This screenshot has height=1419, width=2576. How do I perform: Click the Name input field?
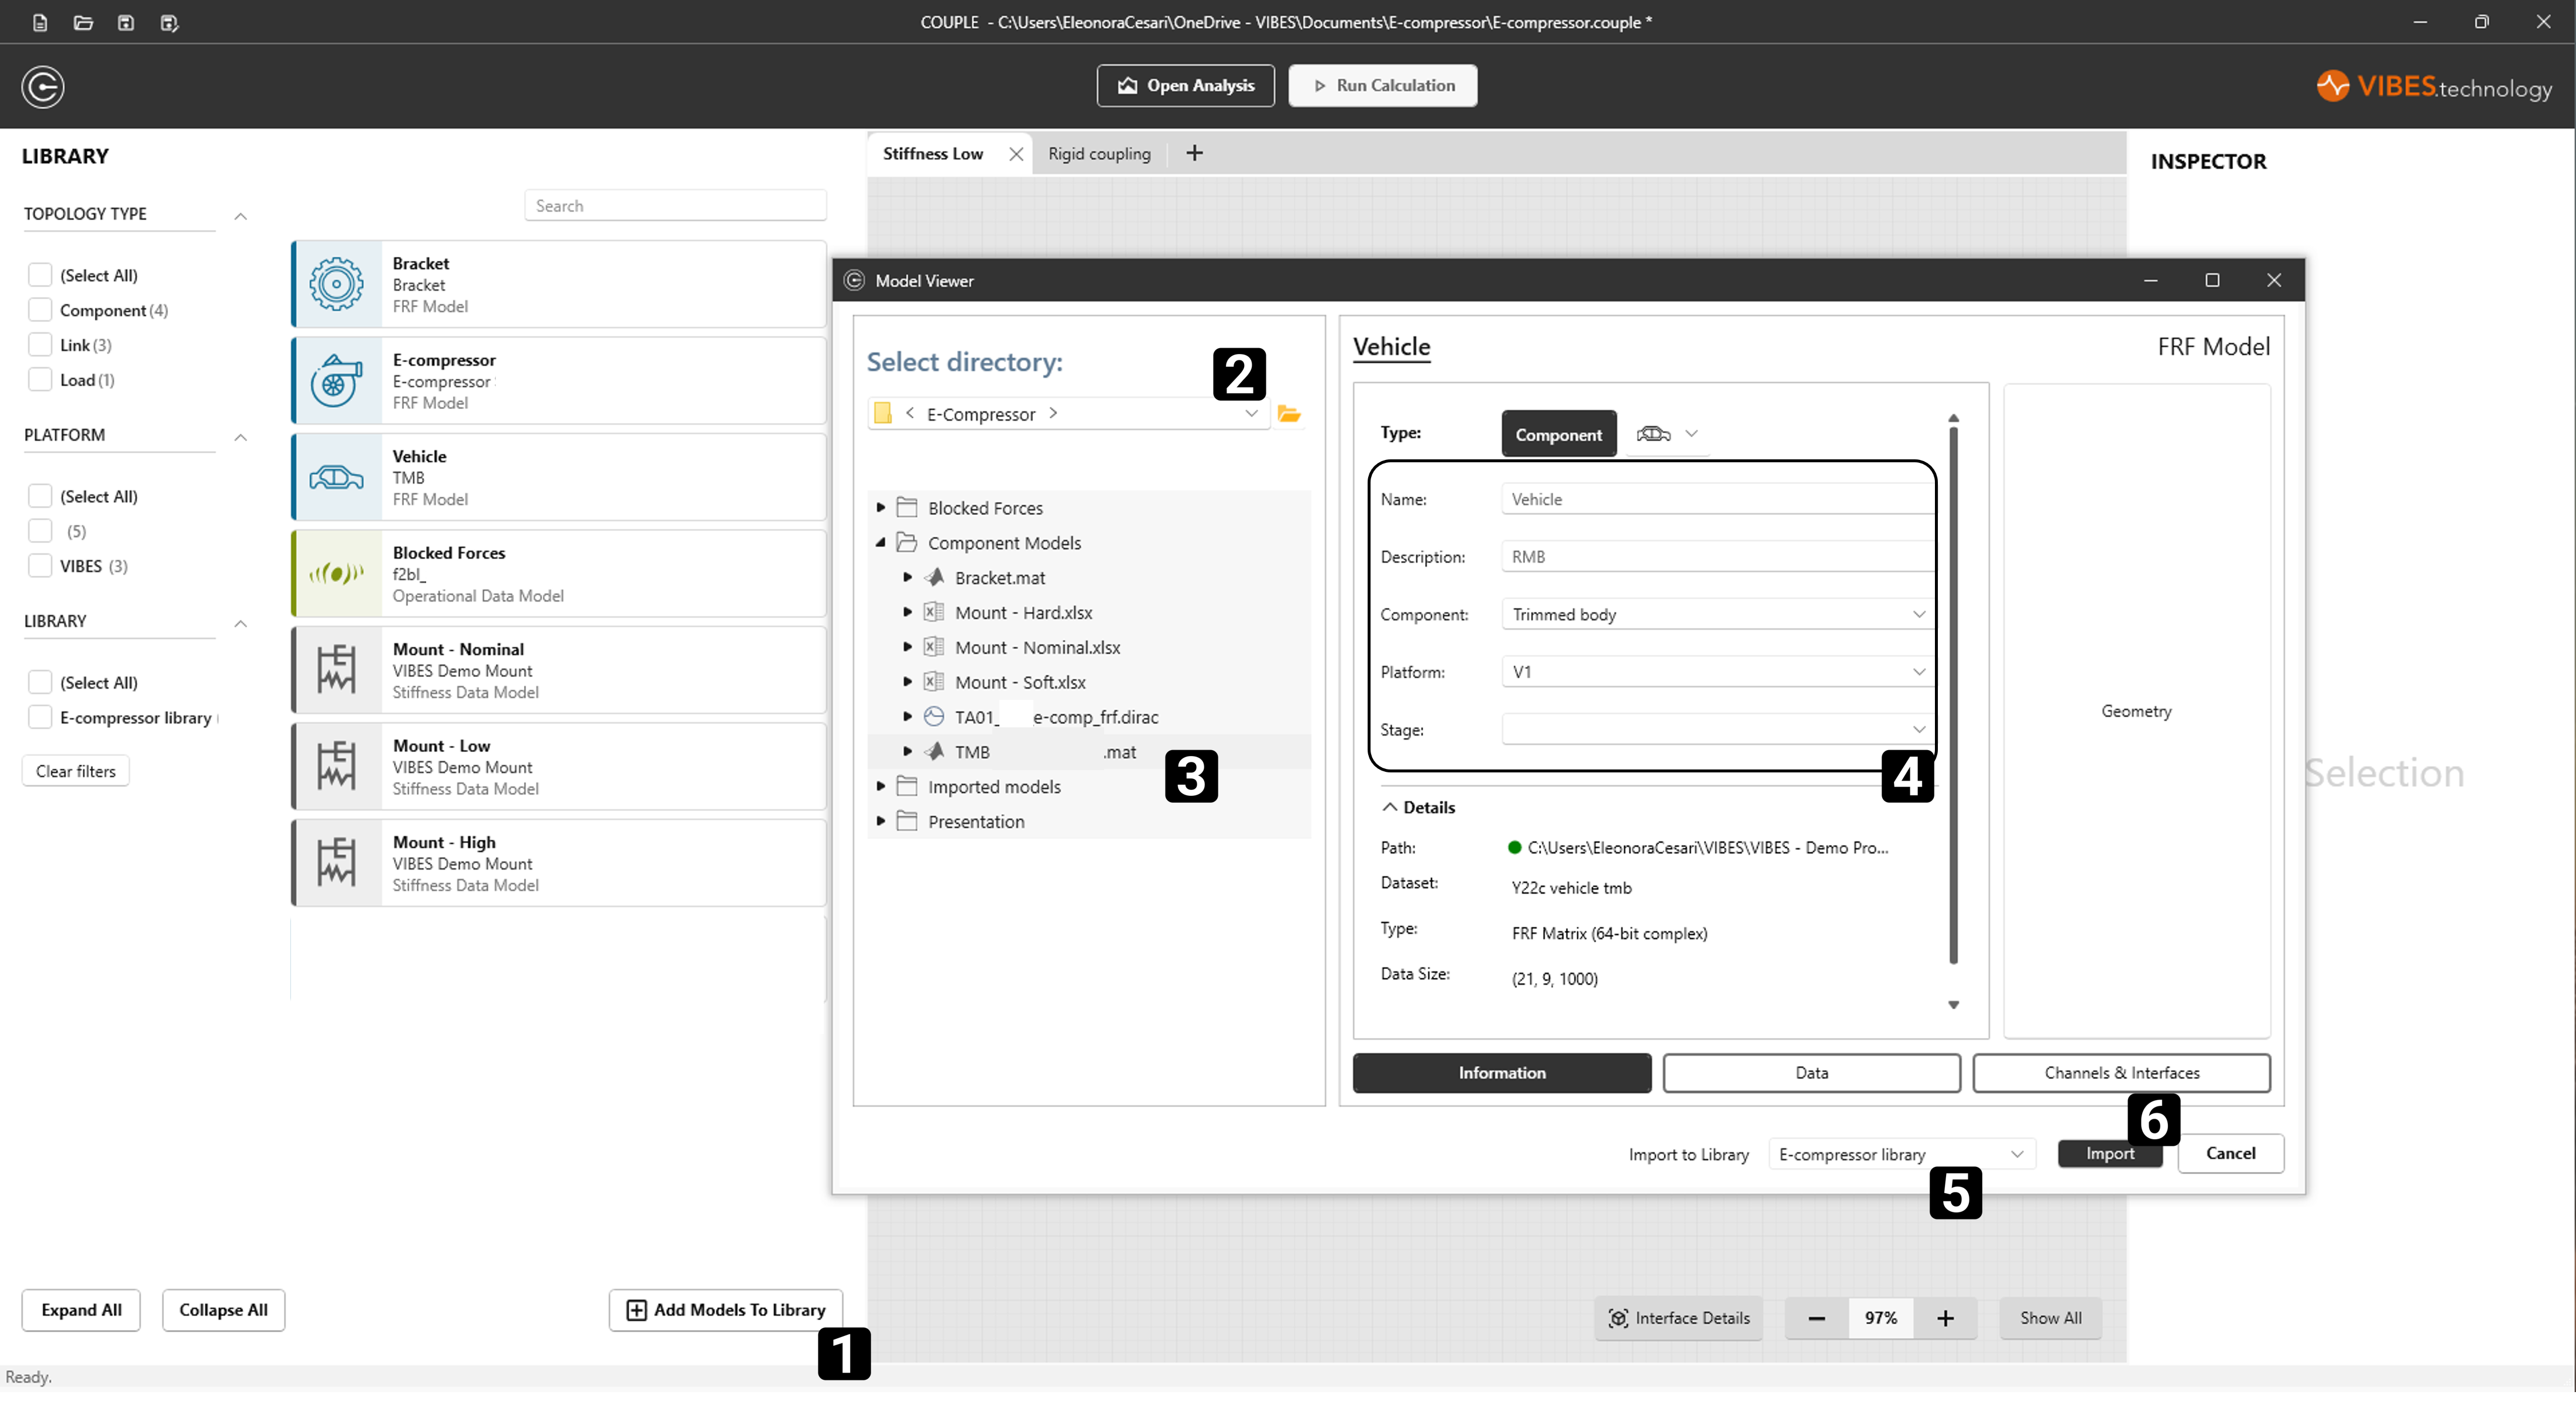point(1717,500)
